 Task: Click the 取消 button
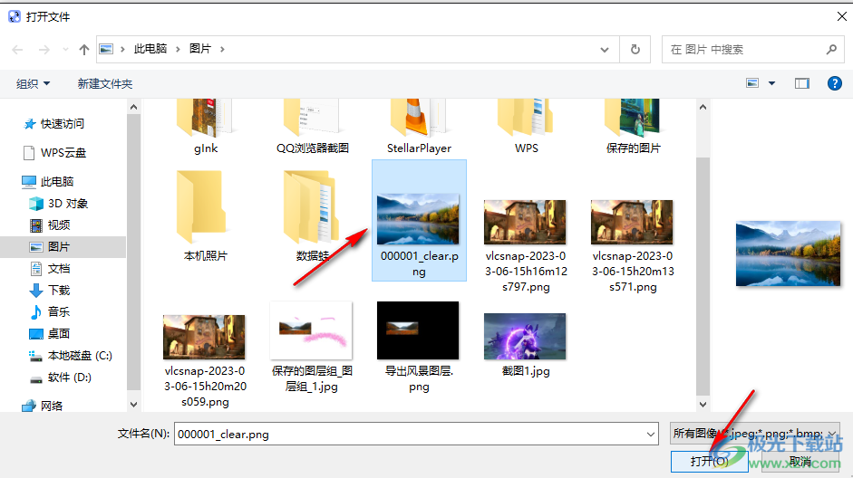pyautogui.click(x=800, y=461)
